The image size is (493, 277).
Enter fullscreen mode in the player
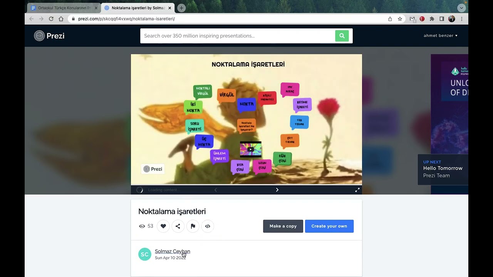pos(357,190)
